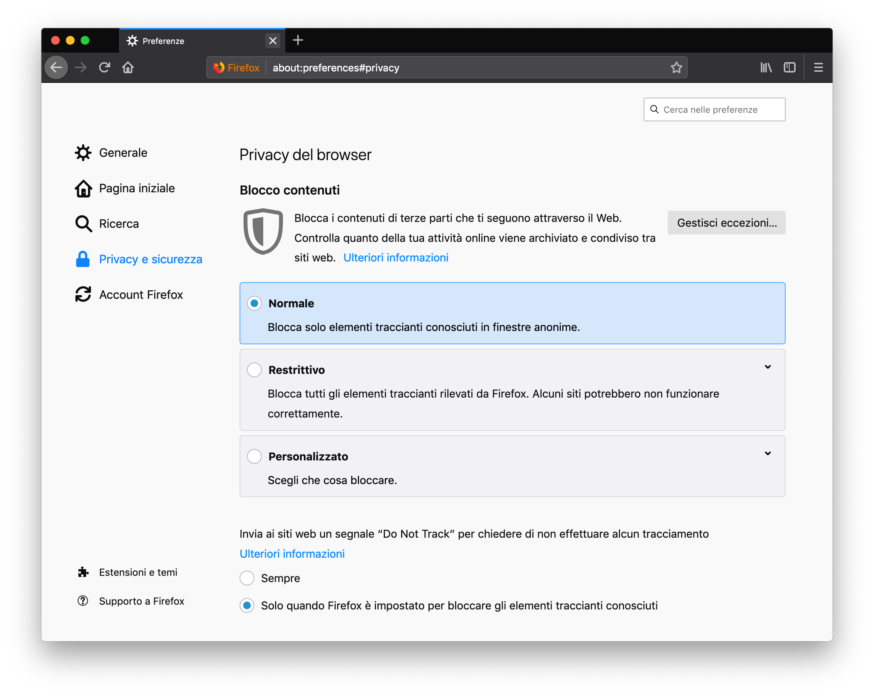The image size is (874, 696).
Task: Click the Gestisci eccezioni button
Action: [726, 222]
